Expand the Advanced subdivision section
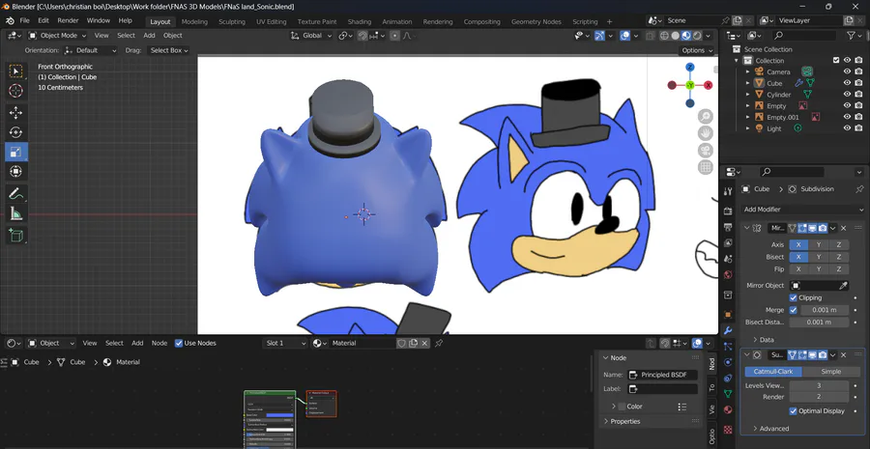Image resolution: width=870 pixels, height=449 pixels. point(770,429)
